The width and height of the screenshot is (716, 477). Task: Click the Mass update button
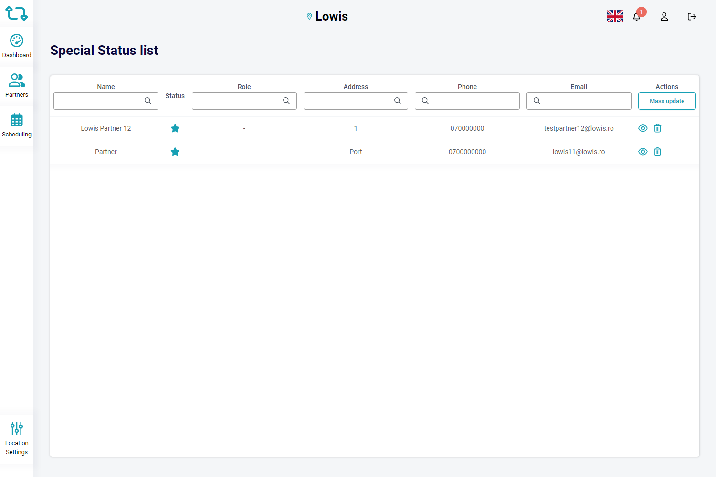(667, 101)
